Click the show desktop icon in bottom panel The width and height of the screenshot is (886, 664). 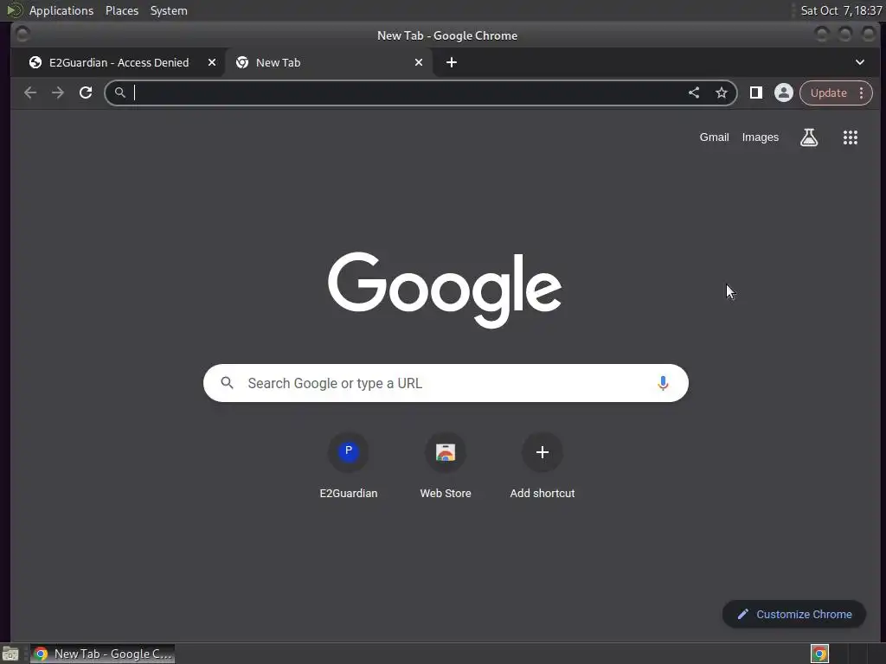(x=10, y=654)
